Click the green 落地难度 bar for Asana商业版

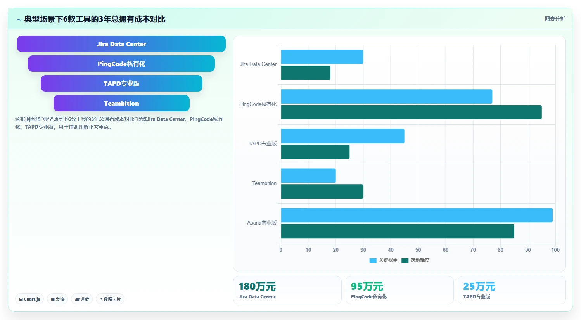coord(398,231)
